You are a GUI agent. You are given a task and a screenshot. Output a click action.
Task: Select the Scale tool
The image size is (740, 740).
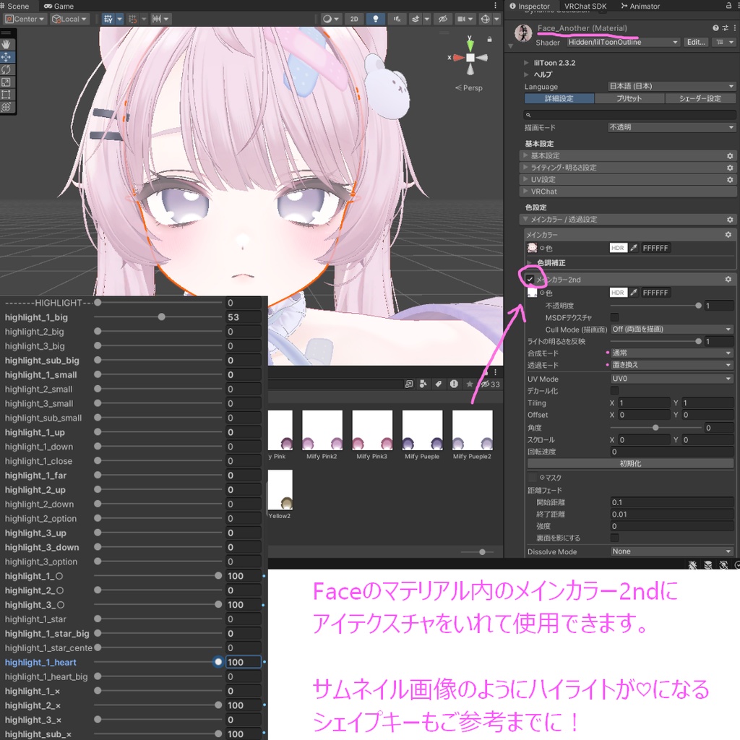7,82
